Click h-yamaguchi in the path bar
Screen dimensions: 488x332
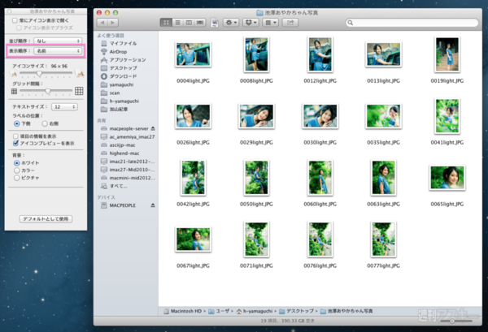coord(255,311)
